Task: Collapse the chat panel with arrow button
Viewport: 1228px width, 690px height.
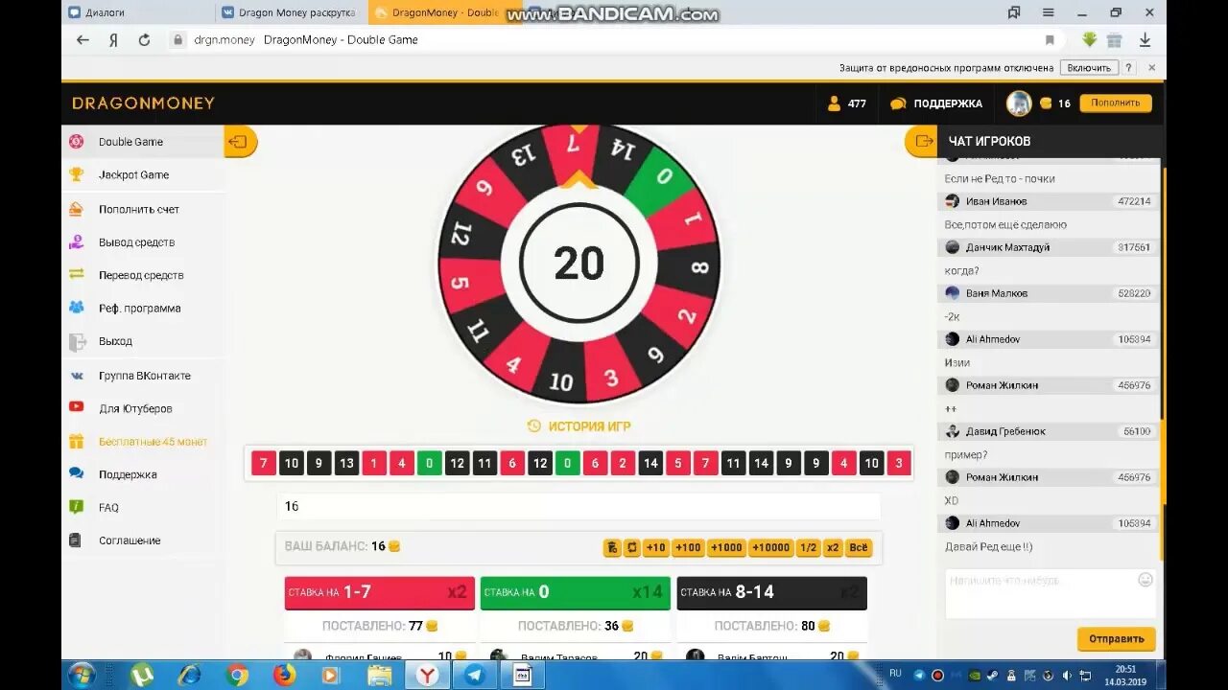Action: (x=921, y=142)
